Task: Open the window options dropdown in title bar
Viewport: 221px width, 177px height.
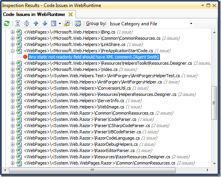Action: coord(203,5)
